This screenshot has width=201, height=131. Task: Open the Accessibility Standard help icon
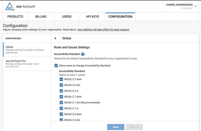83,54
